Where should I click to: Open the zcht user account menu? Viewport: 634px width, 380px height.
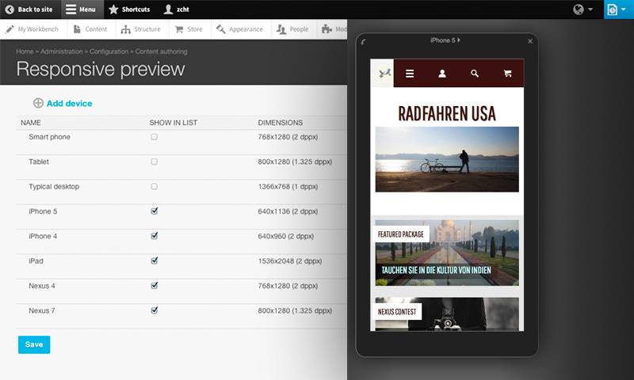(177, 9)
